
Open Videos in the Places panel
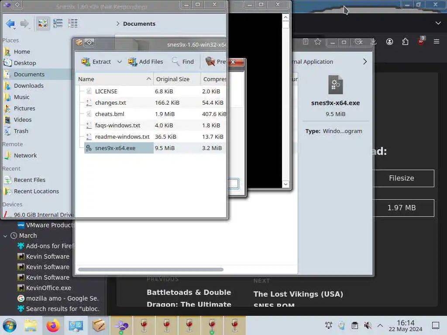pyautogui.click(x=23, y=120)
